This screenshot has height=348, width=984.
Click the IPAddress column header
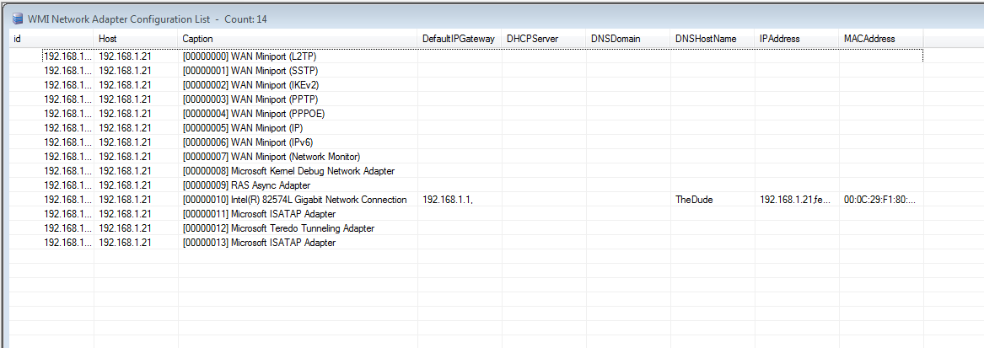pyautogui.click(x=796, y=39)
